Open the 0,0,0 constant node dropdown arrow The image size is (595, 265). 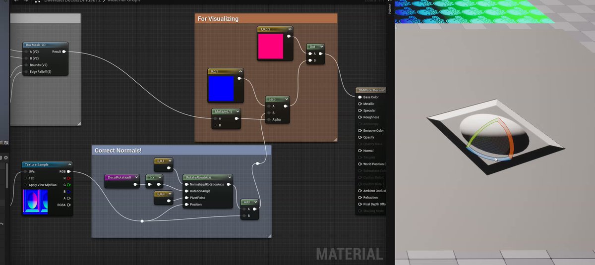click(169, 194)
